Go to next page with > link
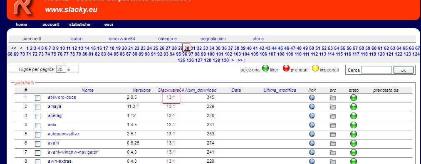Viewport: 421px width, 164px height. tap(233, 60)
